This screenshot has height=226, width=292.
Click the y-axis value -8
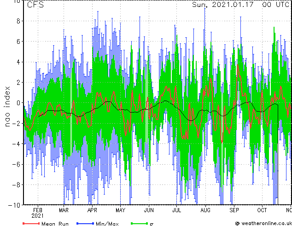16,185
